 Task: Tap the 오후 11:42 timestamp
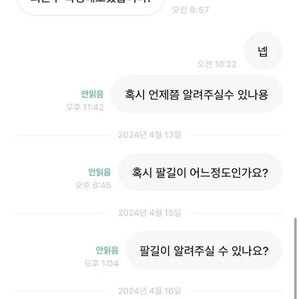[85, 107]
